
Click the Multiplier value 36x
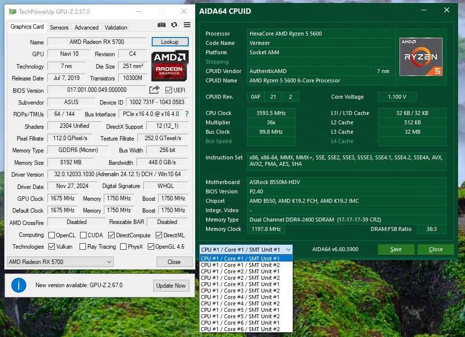click(x=271, y=122)
